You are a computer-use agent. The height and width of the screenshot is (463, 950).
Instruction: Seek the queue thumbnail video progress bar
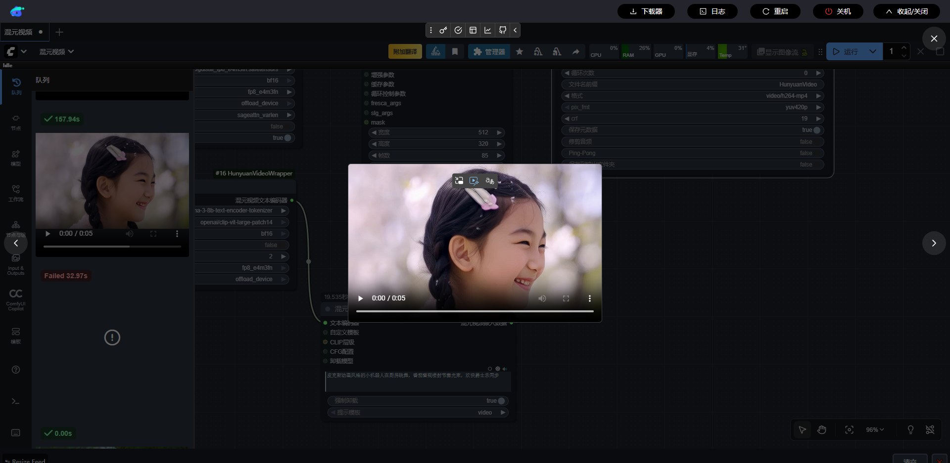(x=112, y=246)
